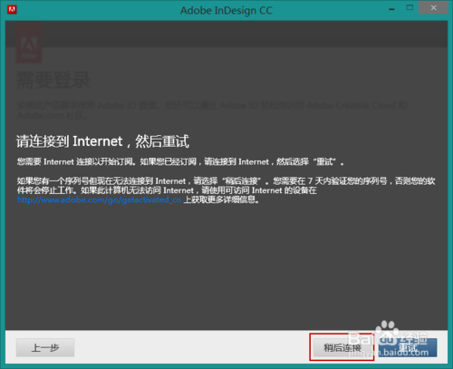Click the Adobe InDesign CC title text
Viewport: 453px width, 369px height.
coord(226,11)
